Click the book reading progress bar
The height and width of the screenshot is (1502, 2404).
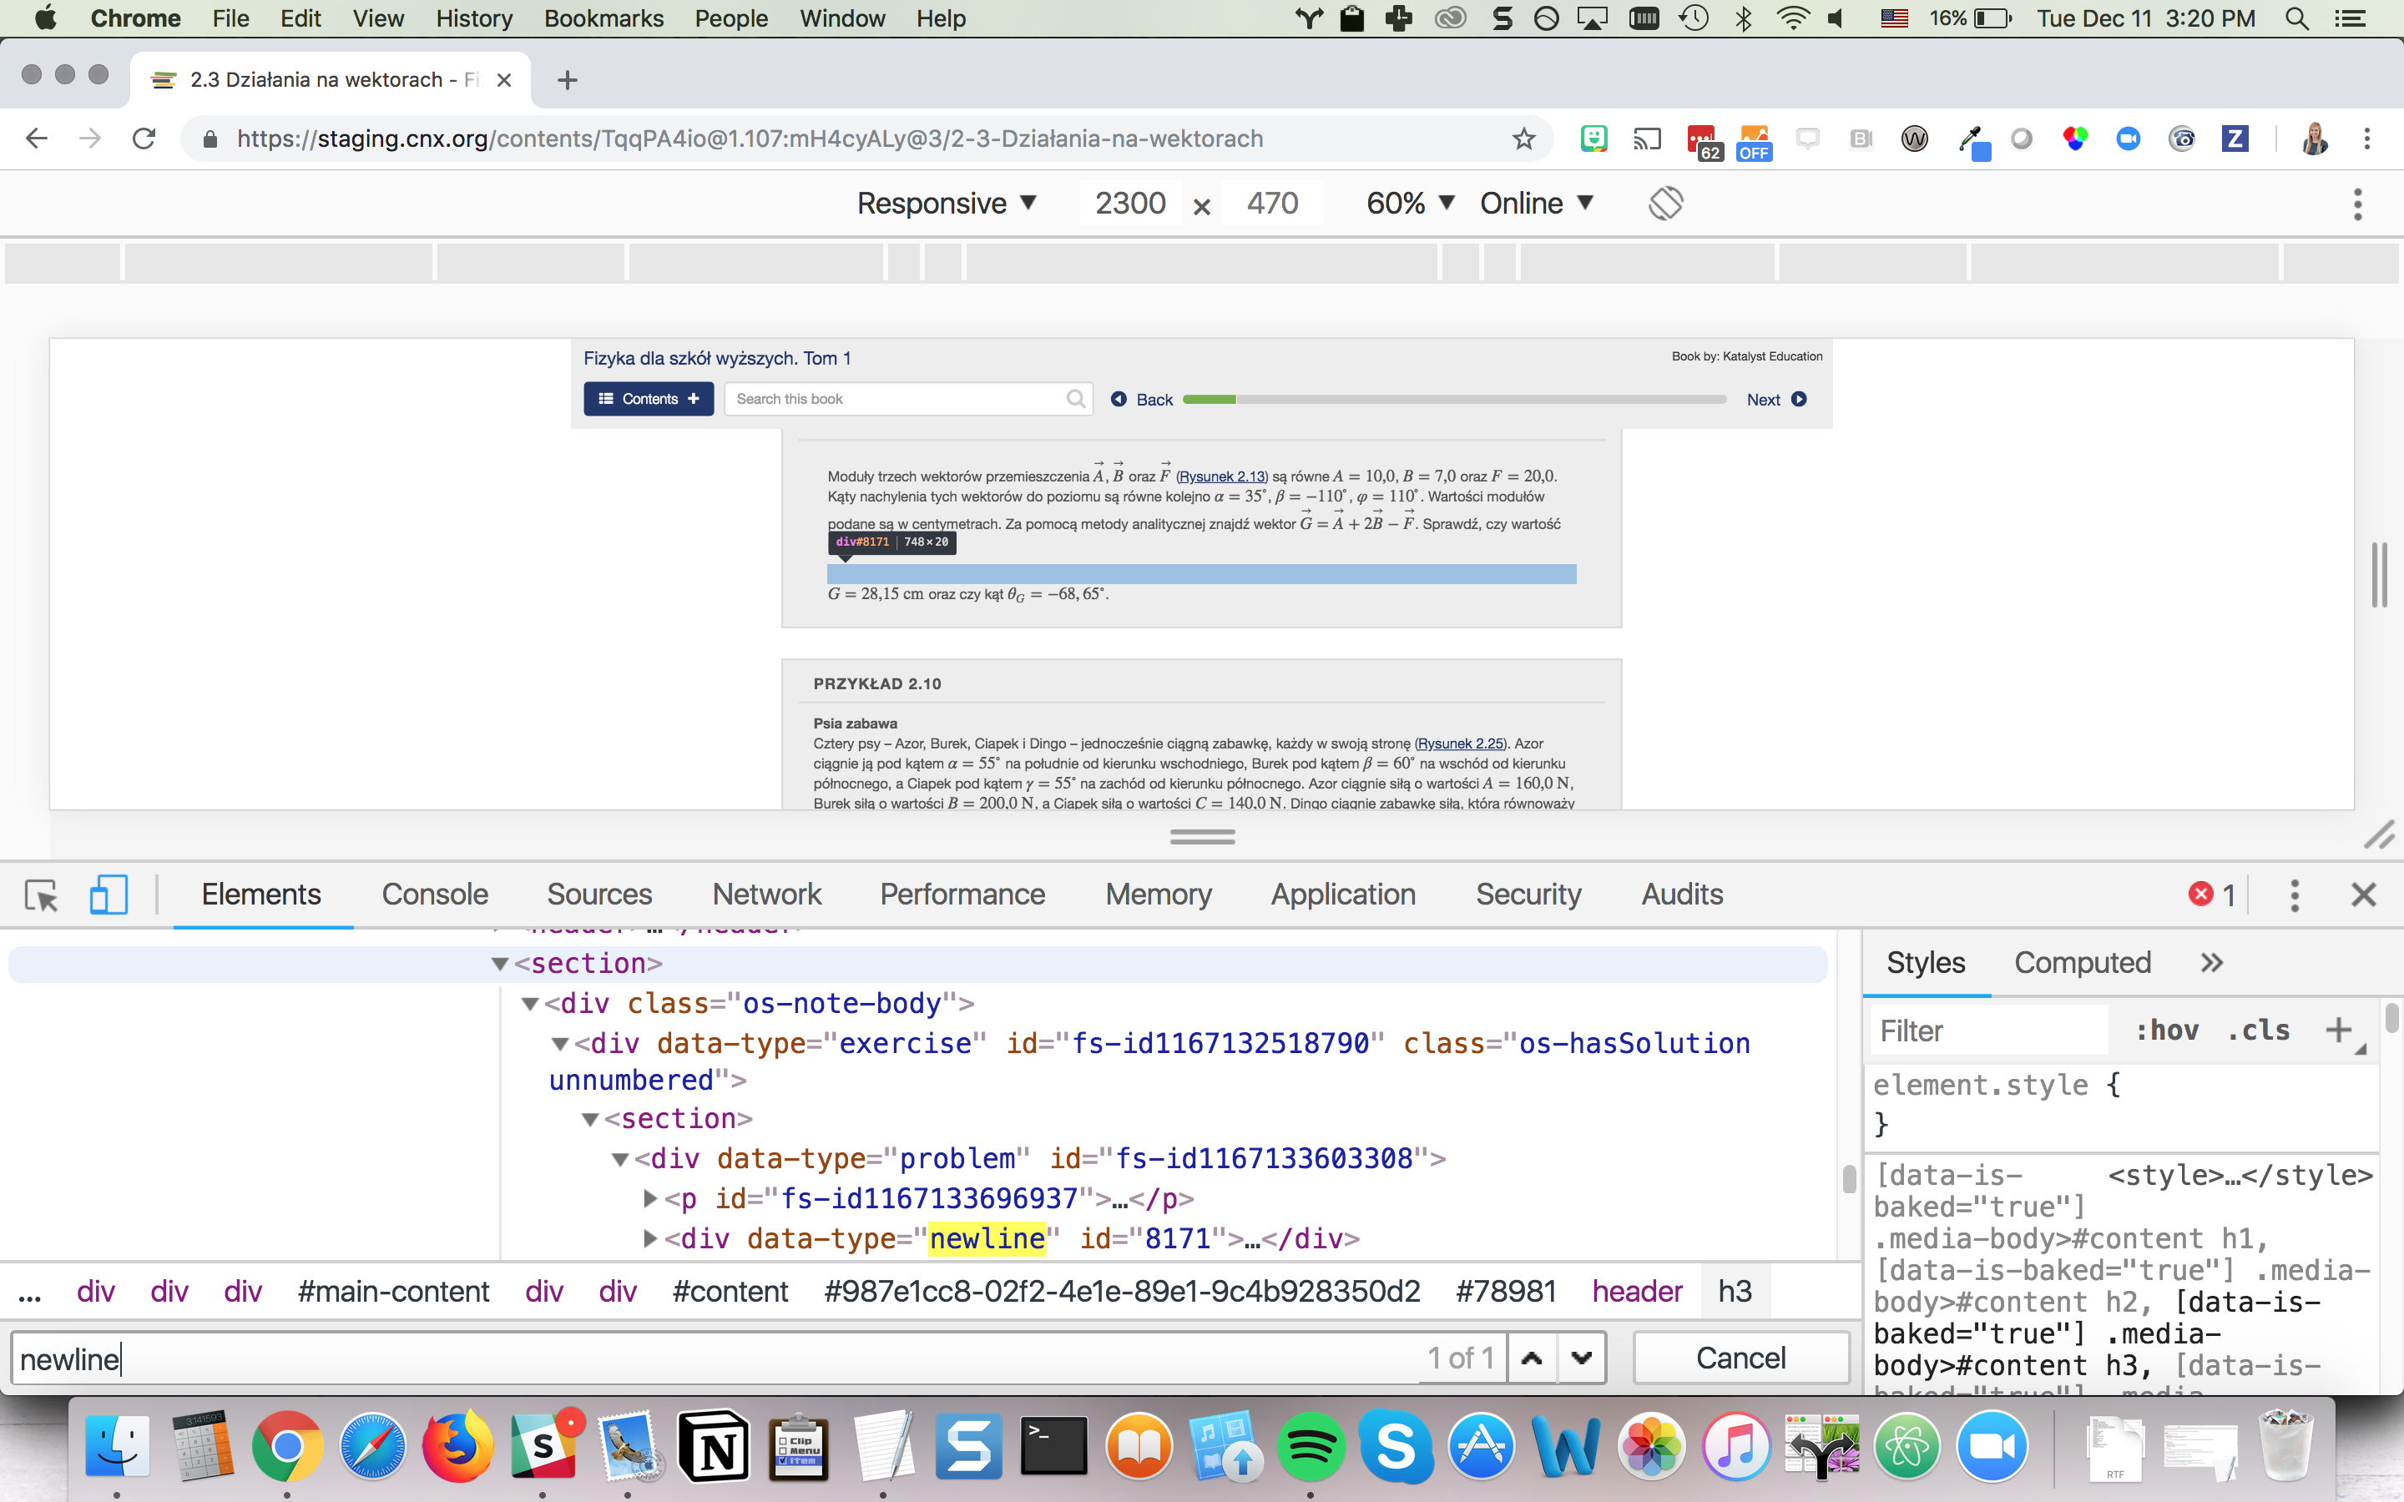[x=1454, y=400]
